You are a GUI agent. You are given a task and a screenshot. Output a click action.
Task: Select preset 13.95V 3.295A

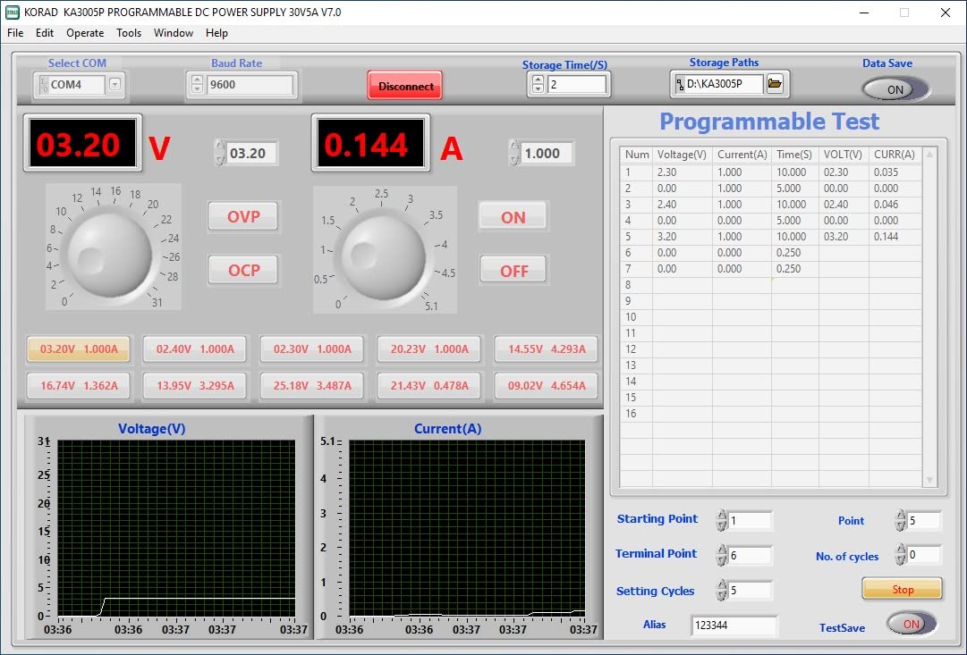point(195,386)
